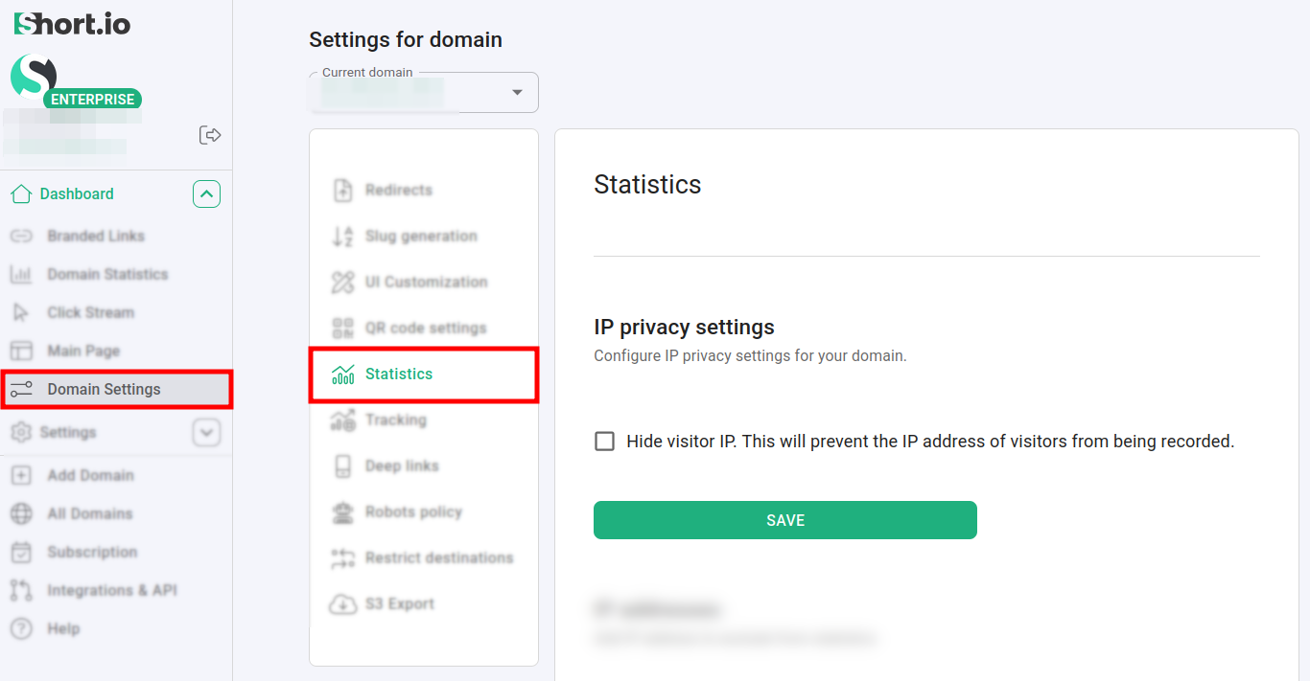Click the Click Stream cursor icon
Screen dimensions: 1310x681
point(21,313)
